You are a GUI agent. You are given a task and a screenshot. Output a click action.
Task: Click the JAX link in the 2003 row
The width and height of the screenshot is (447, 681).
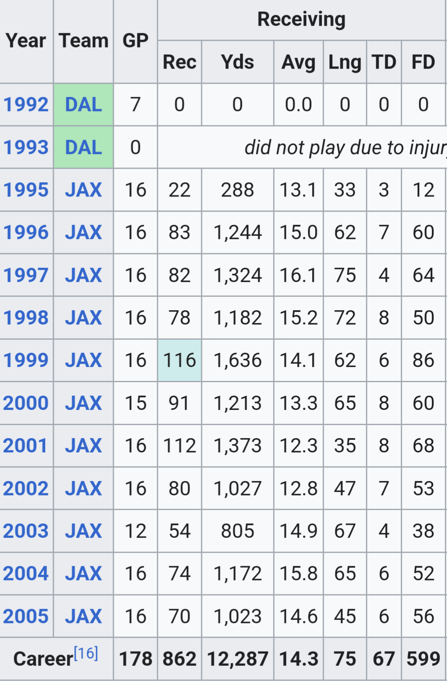coord(84,531)
